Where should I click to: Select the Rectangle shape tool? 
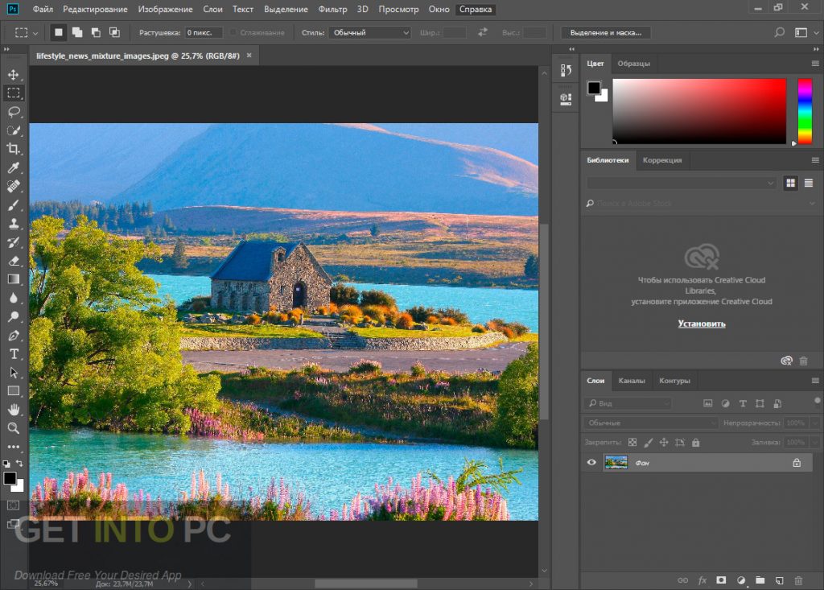coord(14,390)
